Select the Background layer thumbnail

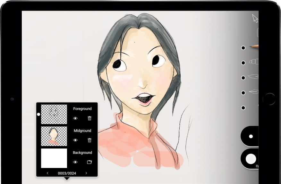[54, 158]
